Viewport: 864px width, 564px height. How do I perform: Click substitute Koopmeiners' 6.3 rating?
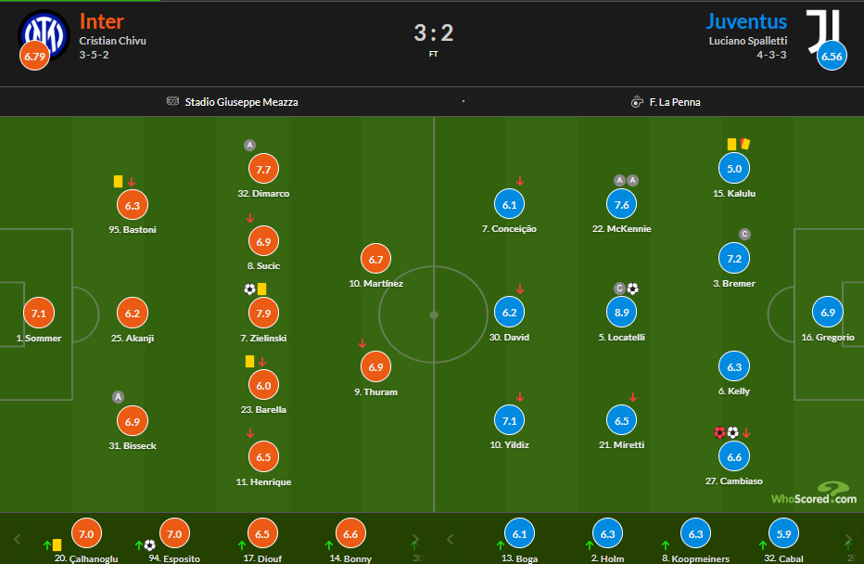coord(695,533)
